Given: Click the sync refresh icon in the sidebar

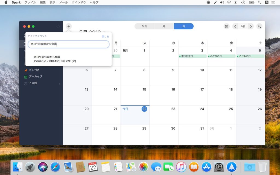Looking at the screenshot, I should click(58, 26).
